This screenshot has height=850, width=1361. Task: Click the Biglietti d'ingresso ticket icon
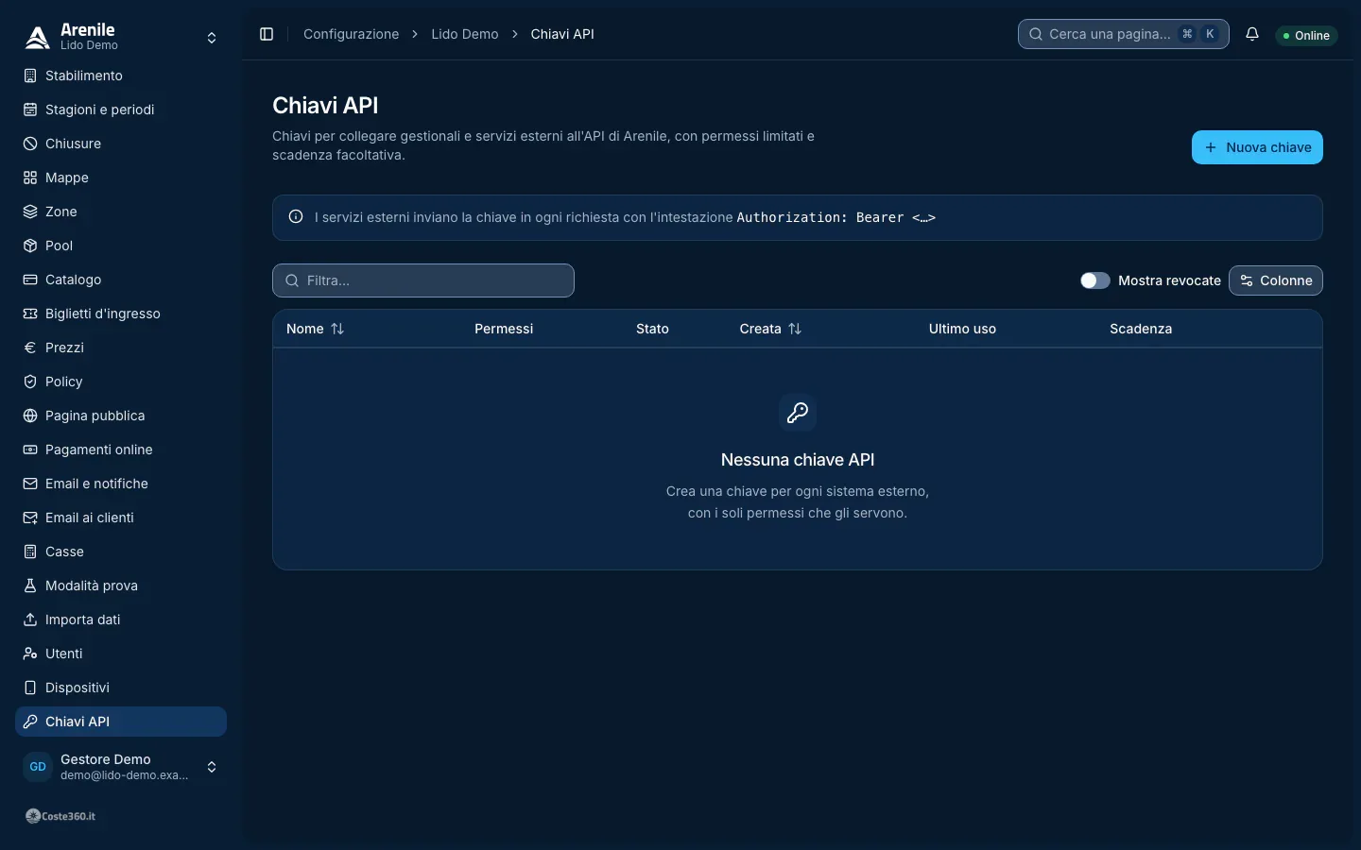[30, 314]
